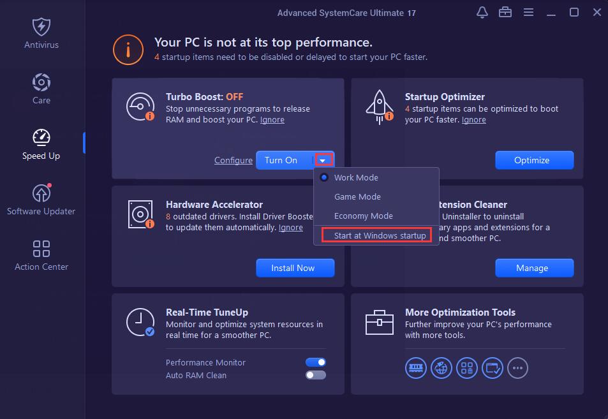This screenshot has height=419, width=608.
Task: Open Software Updater from the sidebar
Action: point(41,200)
